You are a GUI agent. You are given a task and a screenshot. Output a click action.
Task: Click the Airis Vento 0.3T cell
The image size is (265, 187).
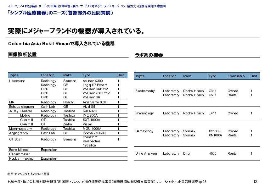click(x=95, y=102)
